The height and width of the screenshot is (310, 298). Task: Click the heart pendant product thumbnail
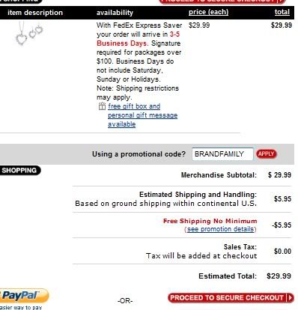[x=29, y=34]
